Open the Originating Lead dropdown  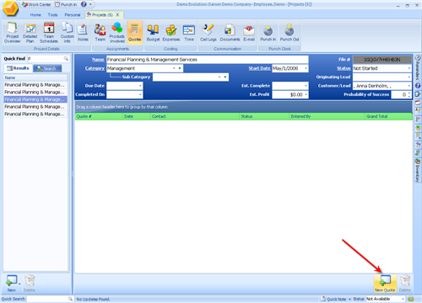pyautogui.click(x=409, y=77)
